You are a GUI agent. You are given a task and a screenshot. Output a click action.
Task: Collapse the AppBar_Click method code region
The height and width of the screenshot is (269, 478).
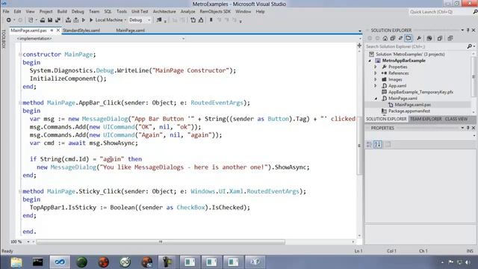pos(20,103)
